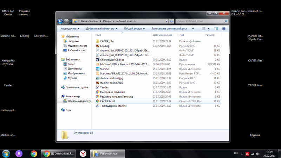Select the Microsoft.Office.Standard.2010 installer icon
Viewport: 281px width, 158px height.
[97, 64]
